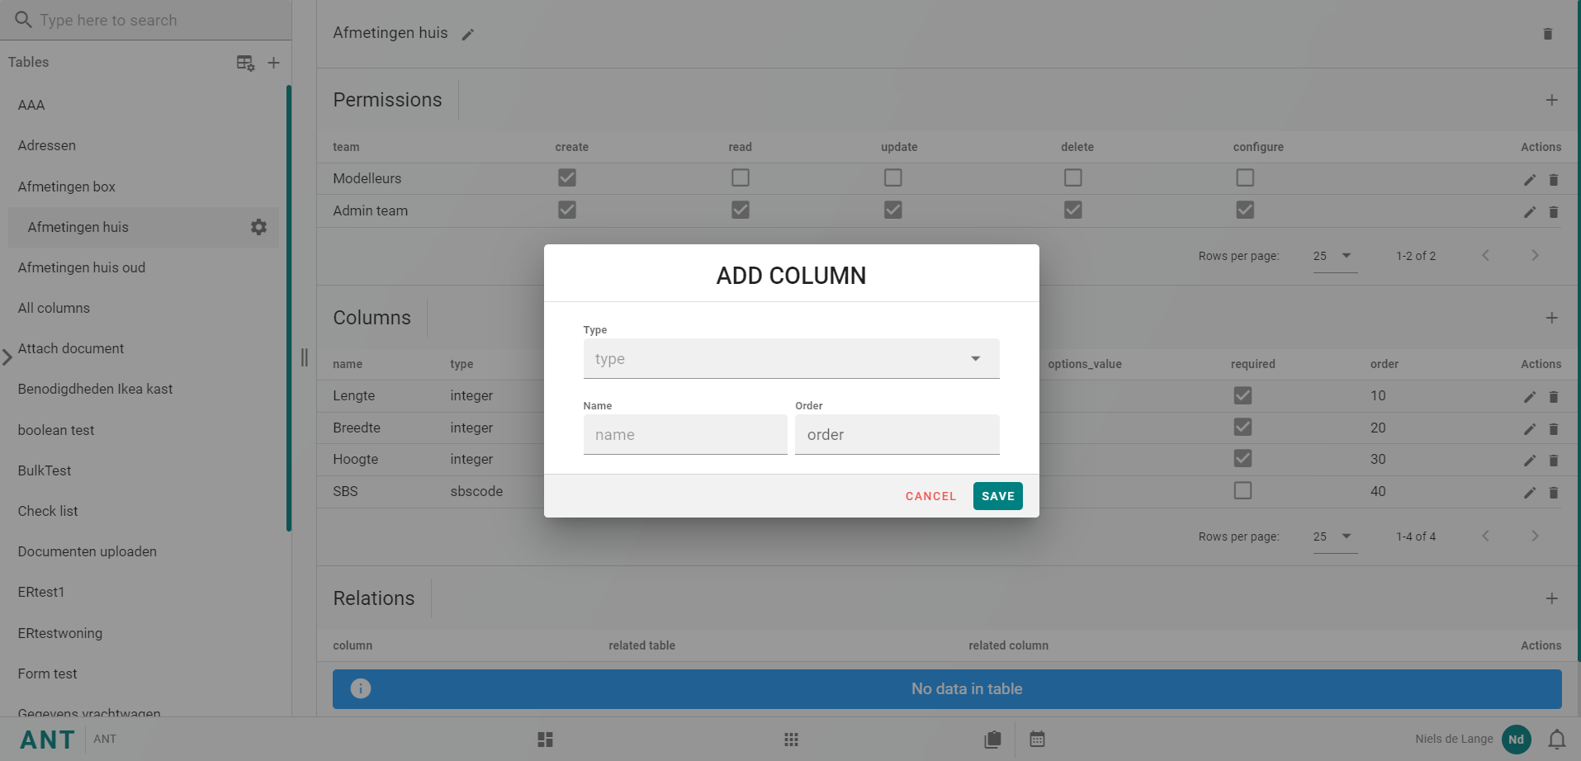Image resolution: width=1581 pixels, height=761 pixels.
Task: Open settings gear for Afmetingen huis
Action: (258, 227)
